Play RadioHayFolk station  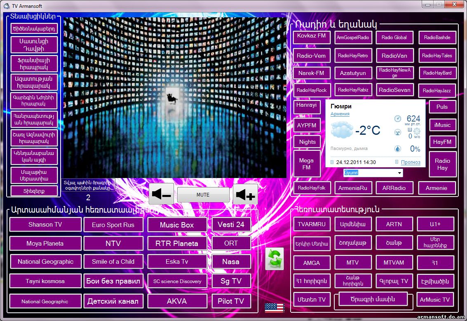click(312, 188)
